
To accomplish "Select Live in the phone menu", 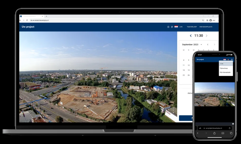I will click(226, 63).
